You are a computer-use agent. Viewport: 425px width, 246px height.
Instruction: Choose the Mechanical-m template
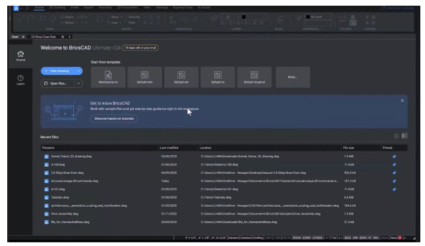pos(108,77)
